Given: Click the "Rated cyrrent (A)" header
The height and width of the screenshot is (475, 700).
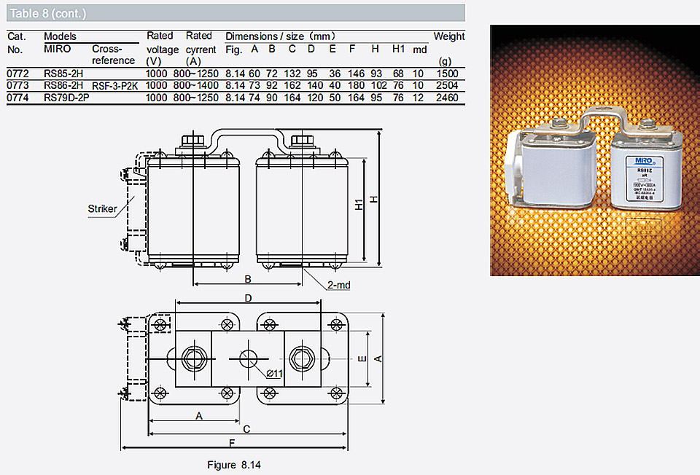Looking at the screenshot, I should [201, 49].
